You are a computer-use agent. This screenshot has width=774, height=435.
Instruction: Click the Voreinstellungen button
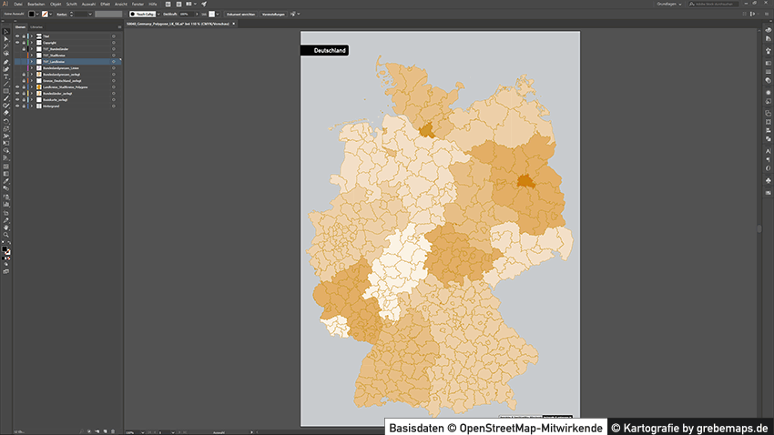[273, 15]
